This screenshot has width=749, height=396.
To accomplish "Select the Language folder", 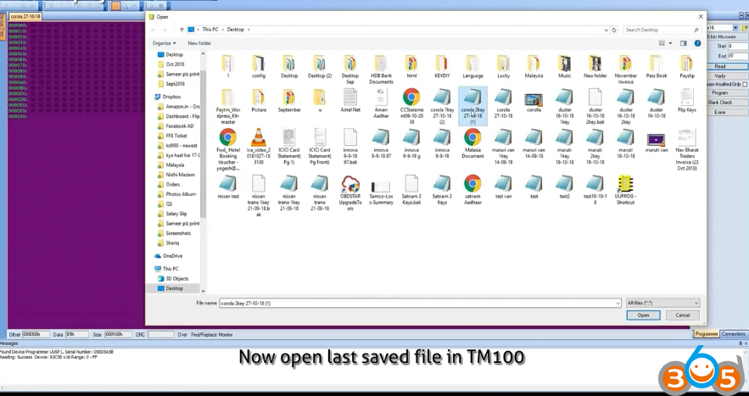I will (472, 67).
